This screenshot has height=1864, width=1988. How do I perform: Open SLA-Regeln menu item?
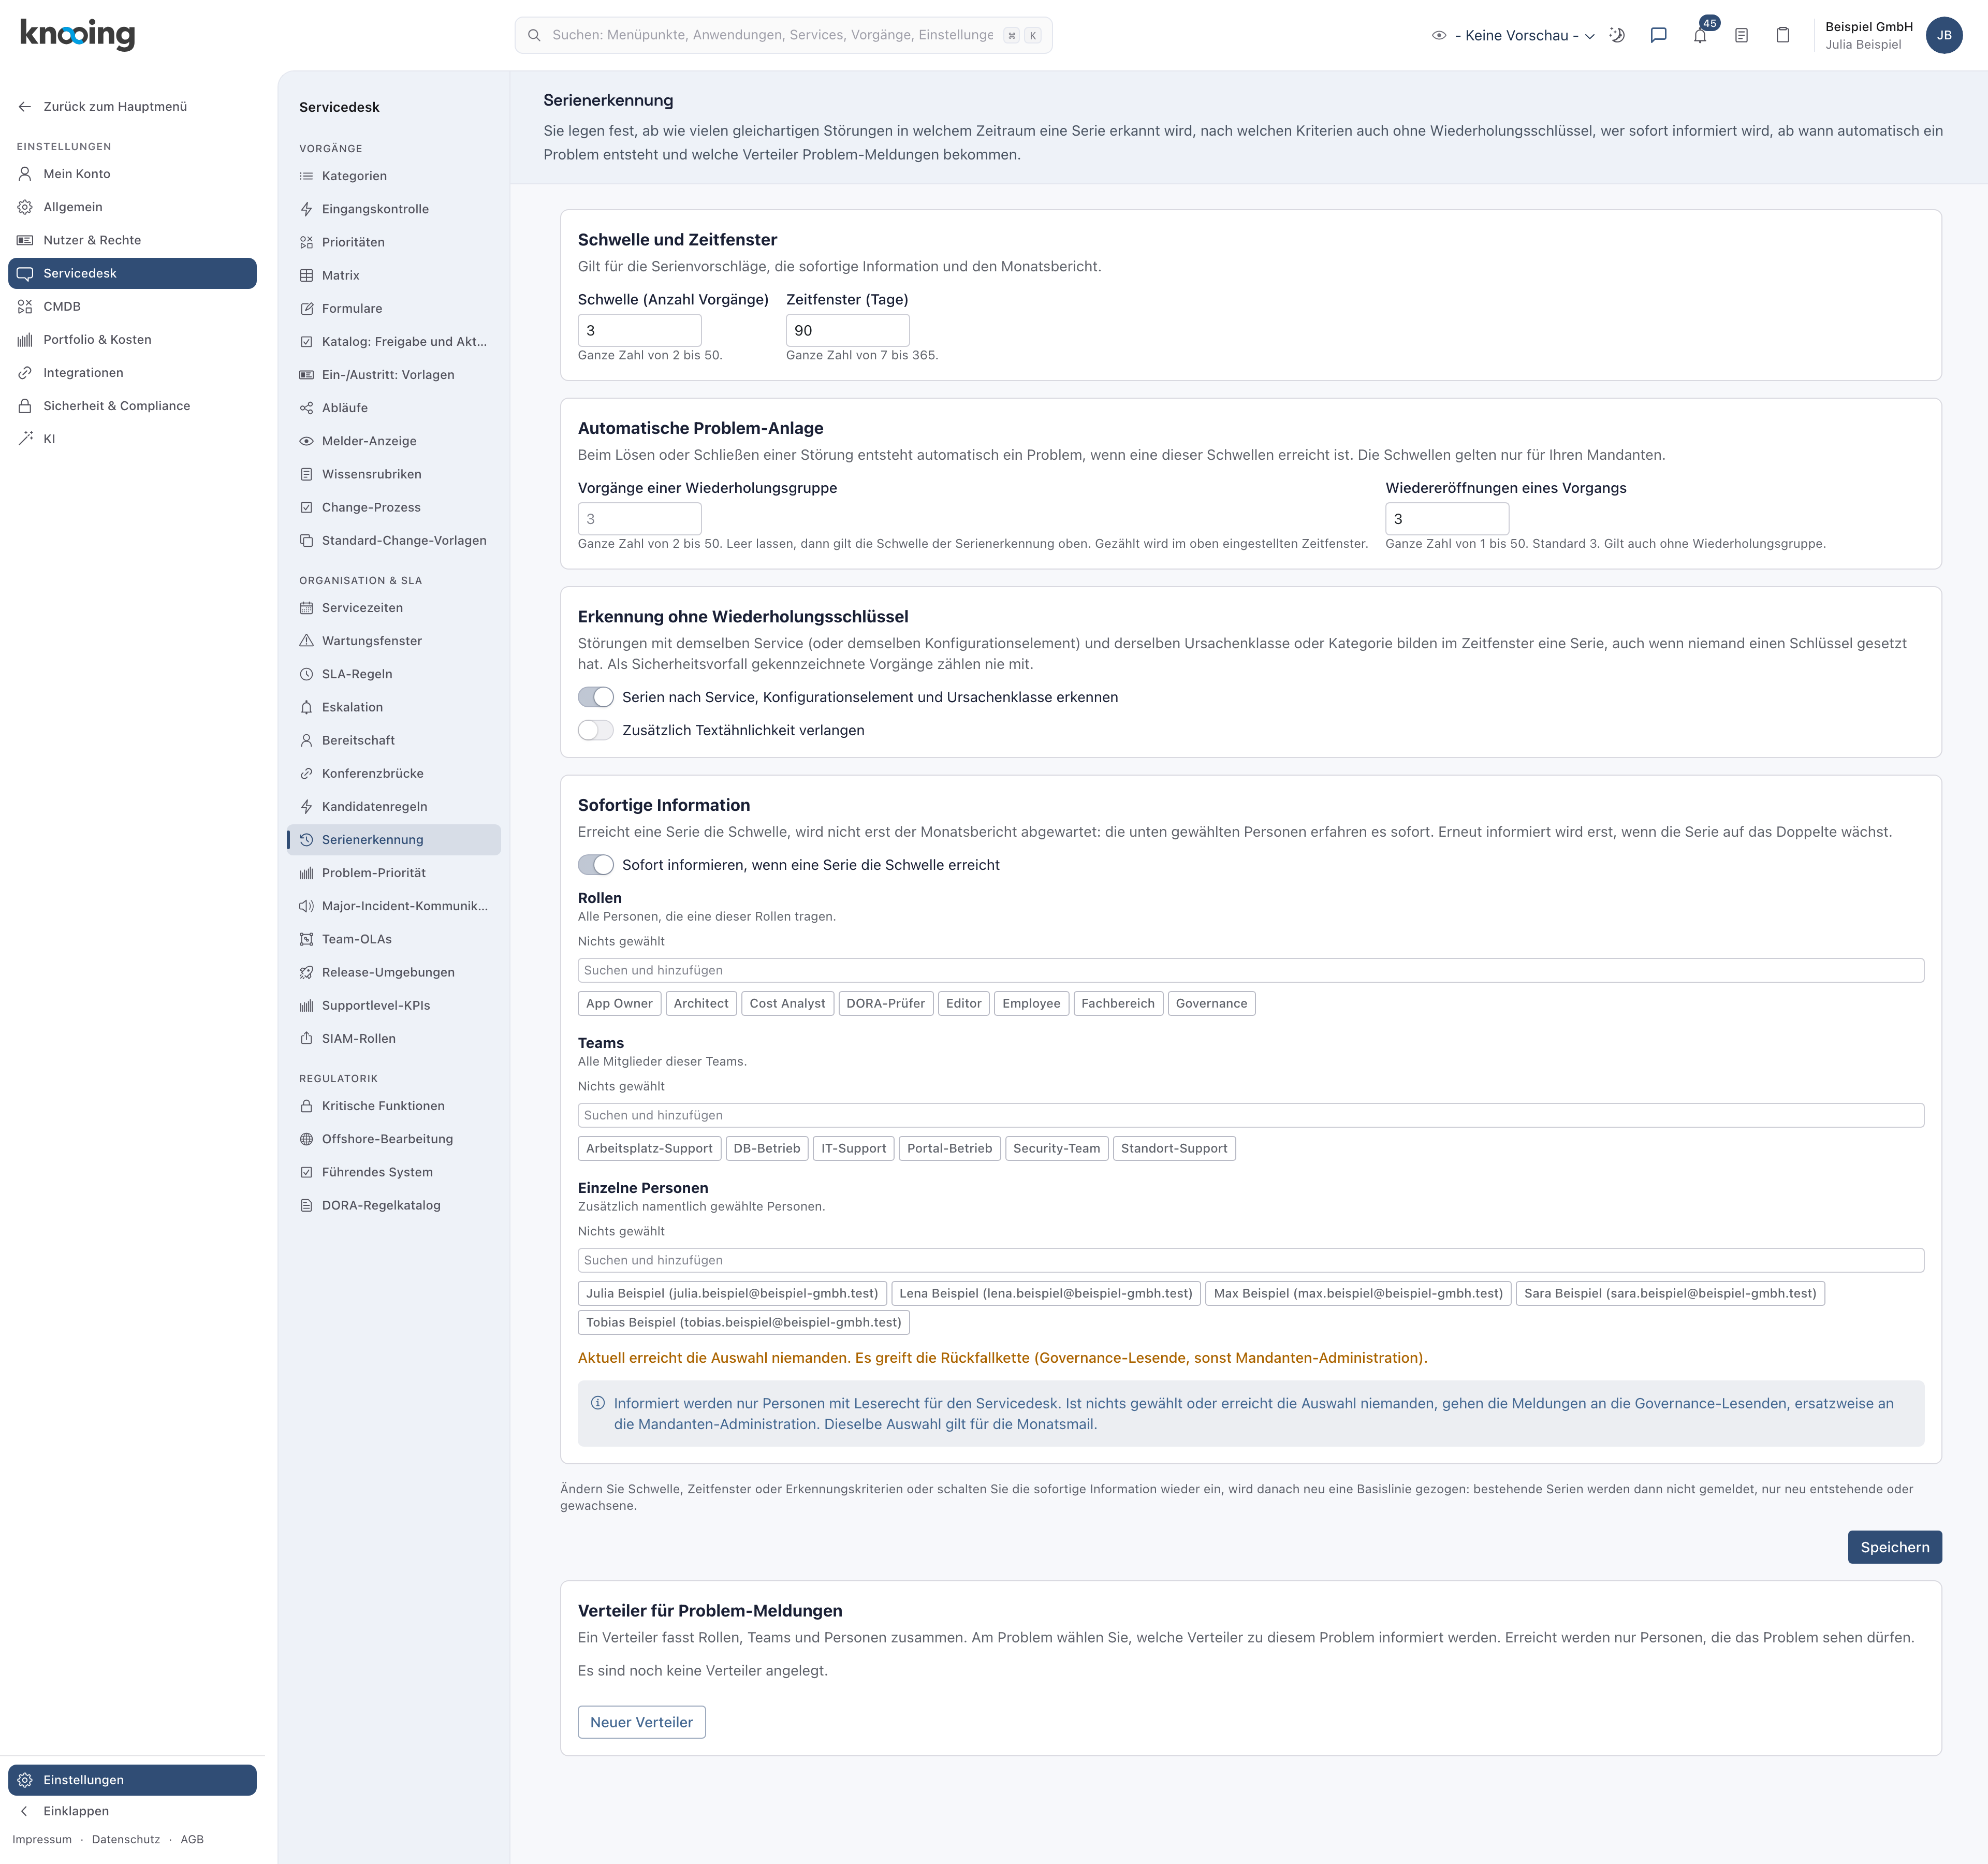click(394, 674)
